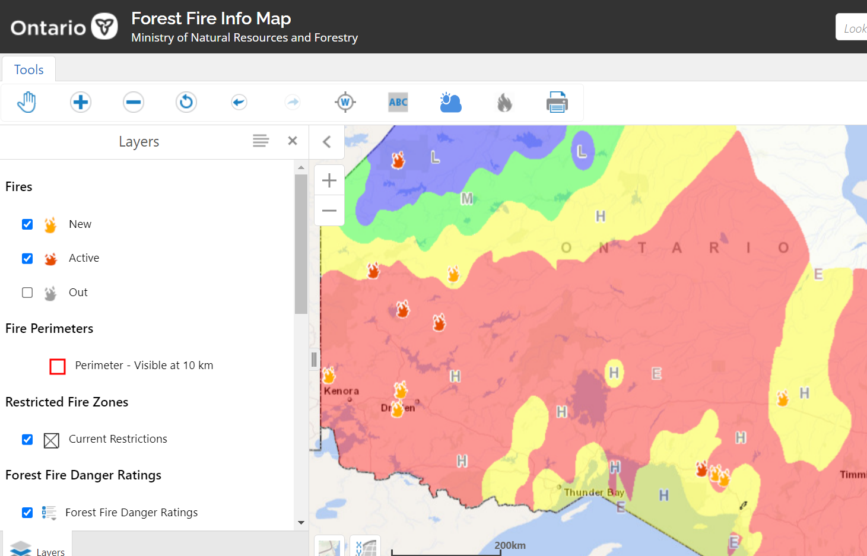Image resolution: width=867 pixels, height=556 pixels.
Task: Click the Out fire grey flame legend icon
Action: click(50, 293)
